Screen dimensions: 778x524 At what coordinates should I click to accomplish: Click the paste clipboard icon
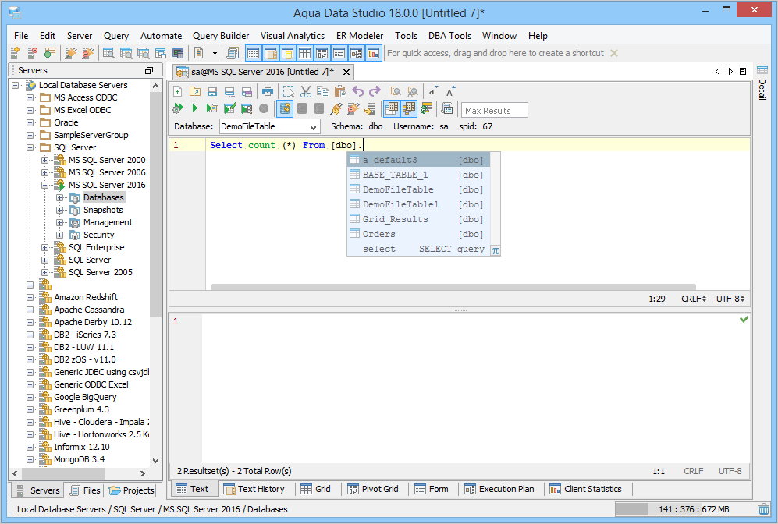click(340, 91)
